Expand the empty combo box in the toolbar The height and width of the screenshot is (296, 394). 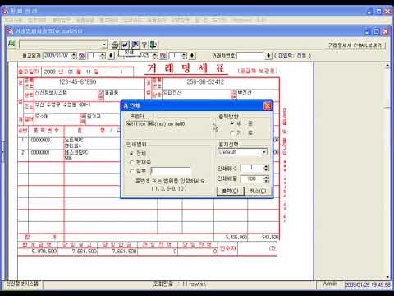[x=104, y=44]
